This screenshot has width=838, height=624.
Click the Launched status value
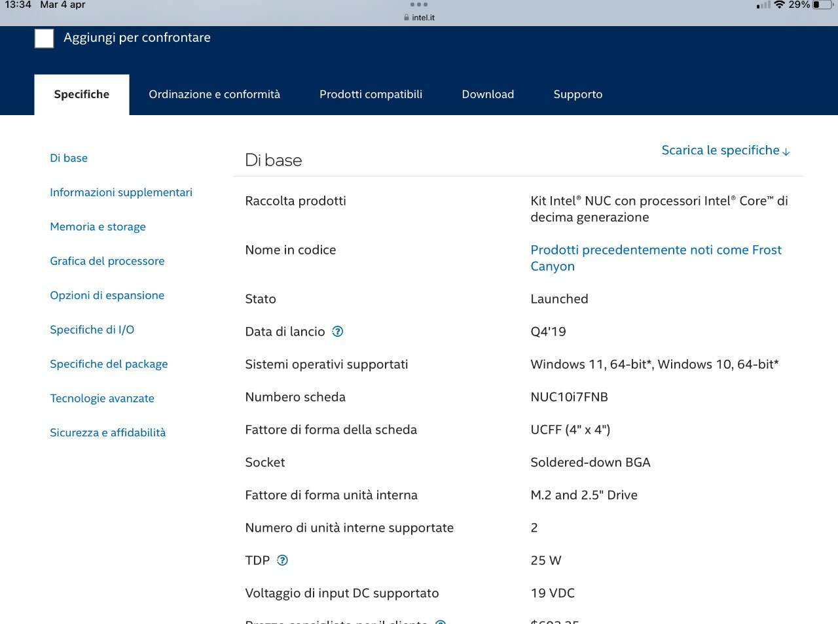[x=559, y=299]
